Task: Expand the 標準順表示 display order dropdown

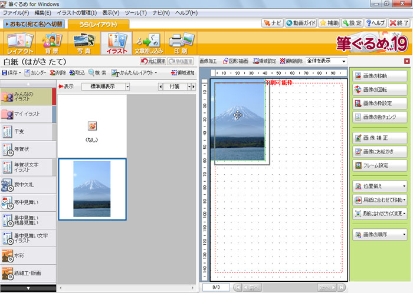Action: [106, 86]
